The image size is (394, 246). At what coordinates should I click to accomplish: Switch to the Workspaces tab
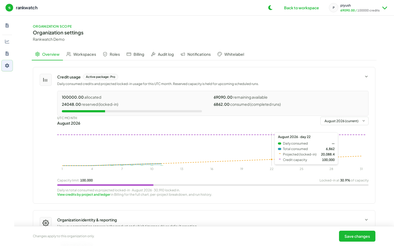click(x=81, y=54)
